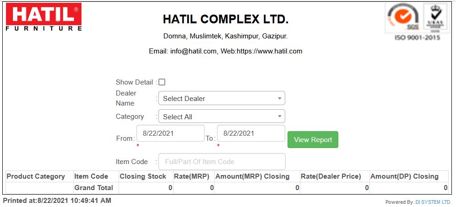Click the Item Code column header
The height and width of the screenshot is (207, 456).
click(x=91, y=176)
